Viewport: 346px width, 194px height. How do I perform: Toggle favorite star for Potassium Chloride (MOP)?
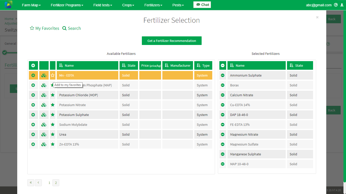53,95
